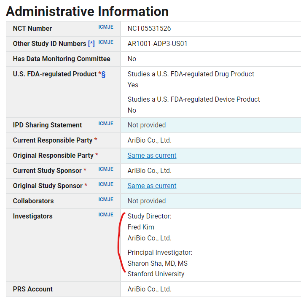Click the AR1001-ADP3-US01 study ID value
301x302 pixels.
157,44
